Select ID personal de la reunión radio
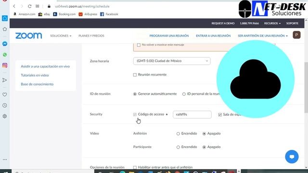The height and width of the screenshot is (173, 308). (184, 94)
